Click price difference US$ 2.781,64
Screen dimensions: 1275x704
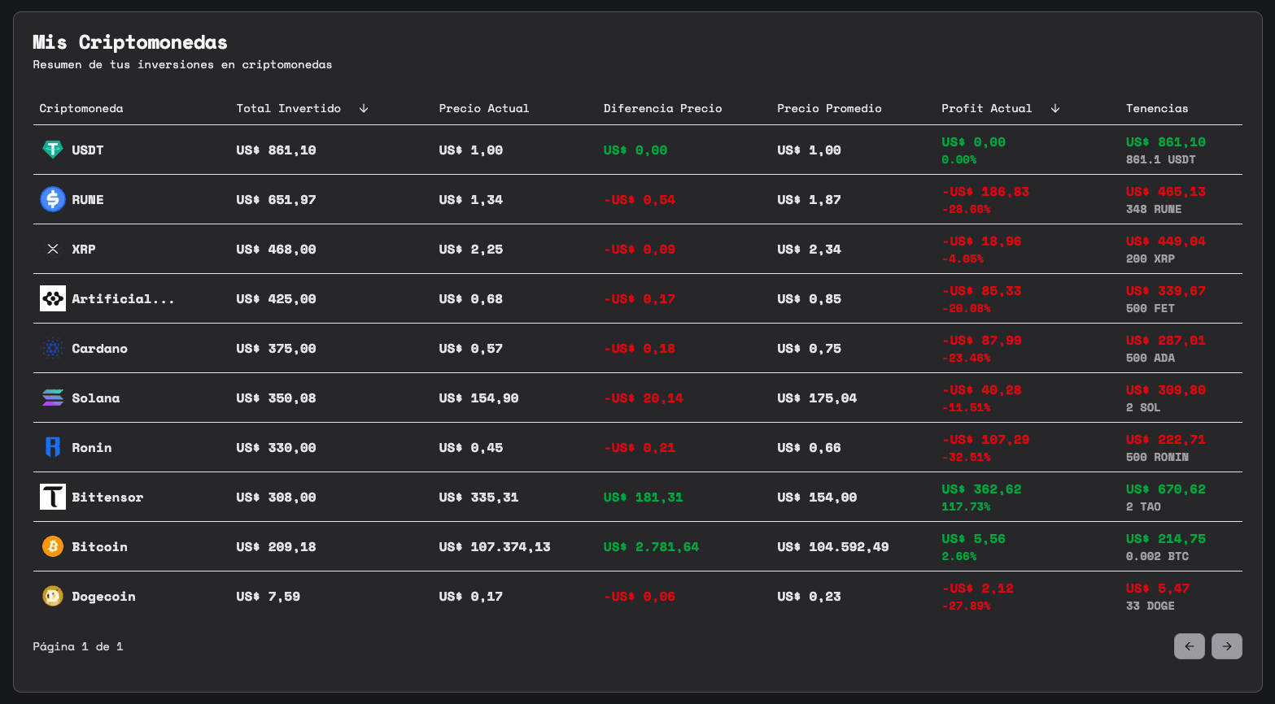click(x=651, y=546)
